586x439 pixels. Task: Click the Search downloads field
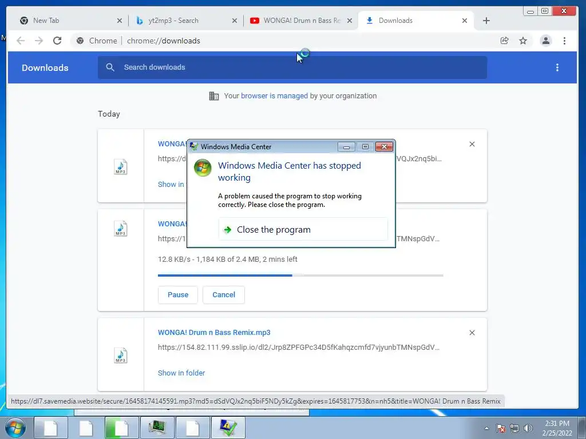point(292,67)
